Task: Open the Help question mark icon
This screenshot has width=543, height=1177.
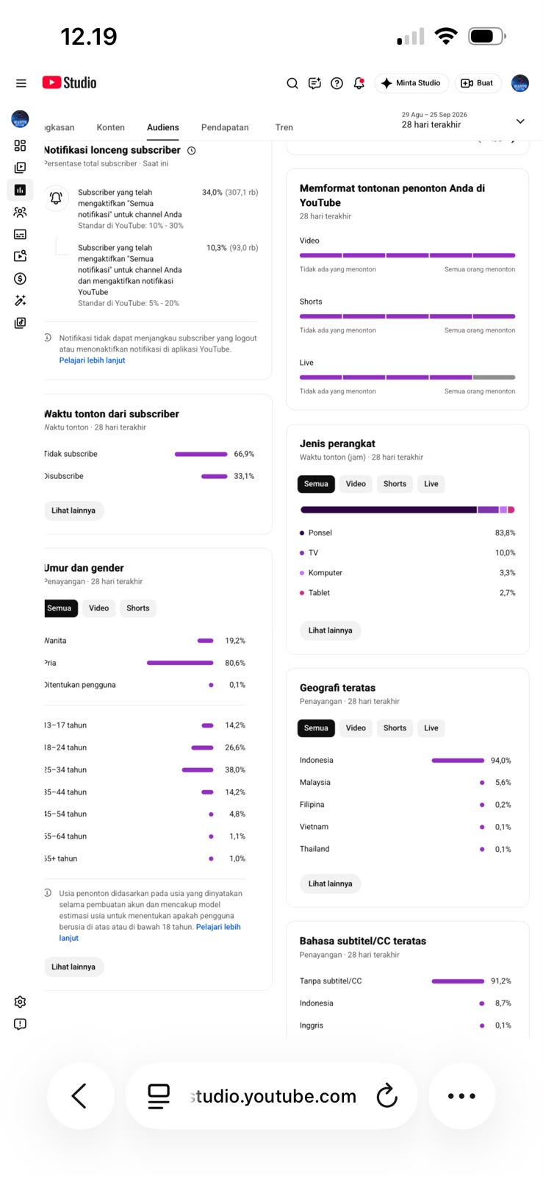Action: coord(337,83)
